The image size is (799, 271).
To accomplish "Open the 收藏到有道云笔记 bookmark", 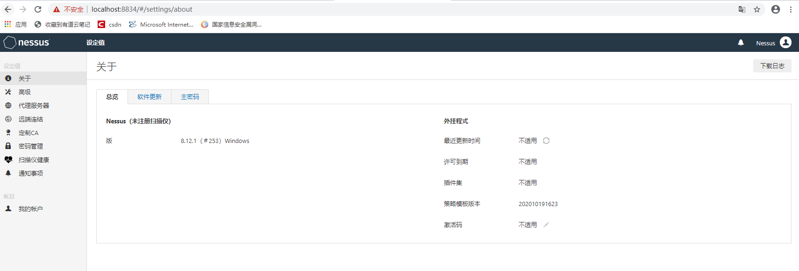I will point(62,24).
